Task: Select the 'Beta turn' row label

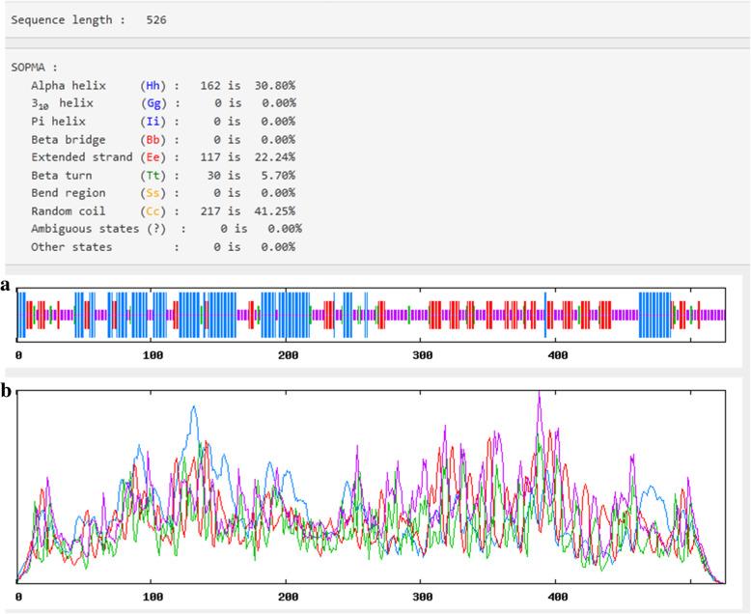Action: point(62,176)
